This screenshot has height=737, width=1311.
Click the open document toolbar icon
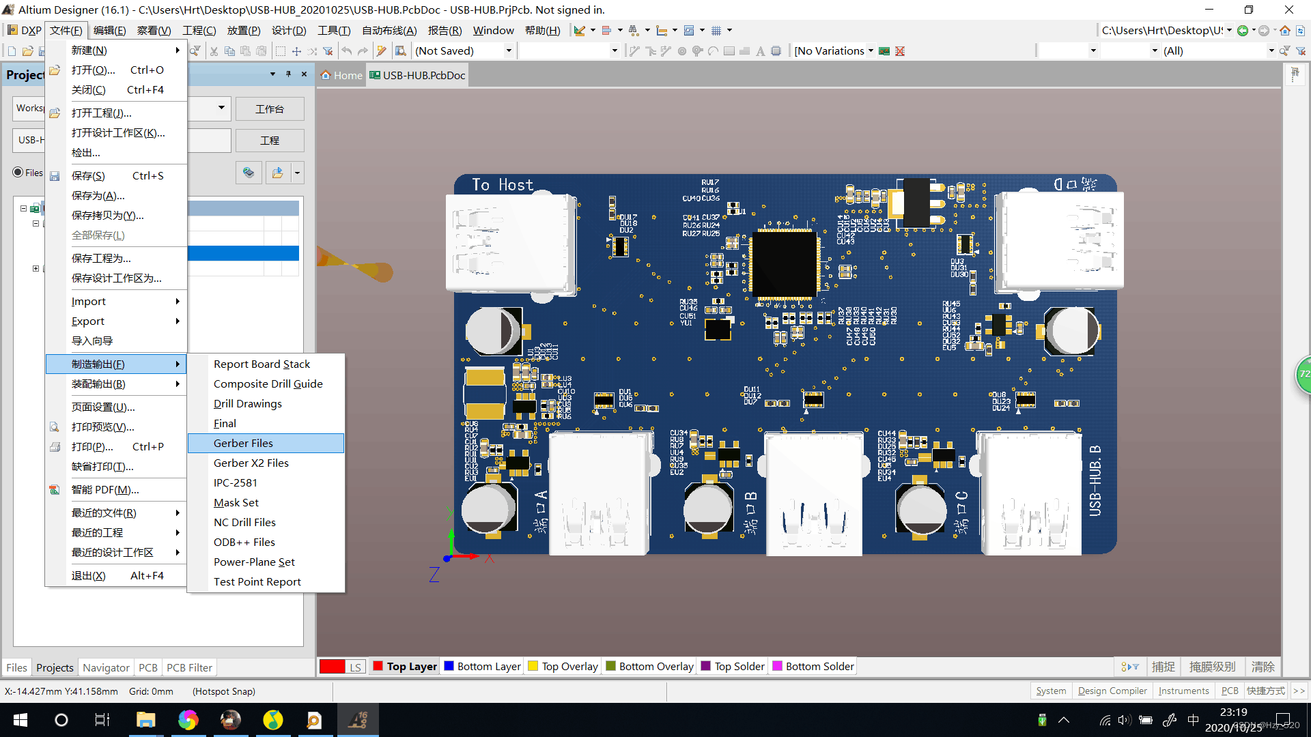(28, 51)
